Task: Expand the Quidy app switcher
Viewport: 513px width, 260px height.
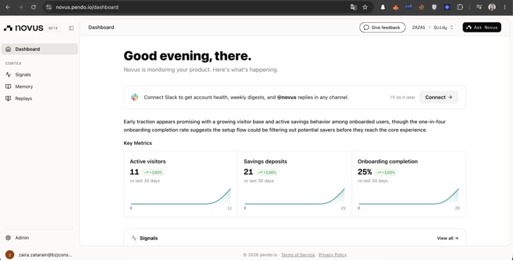Action: coord(444,27)
